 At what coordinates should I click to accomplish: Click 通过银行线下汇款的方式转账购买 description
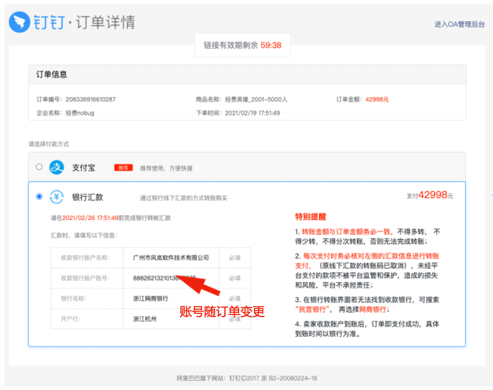tap(184, 198)
